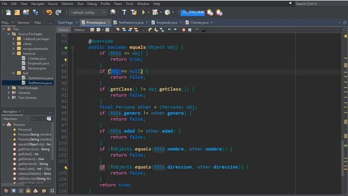Toggle Highlight Search in editor toolbar
Image resolution: width=348 pixels, height=196 pixels.
pos(136,30)
